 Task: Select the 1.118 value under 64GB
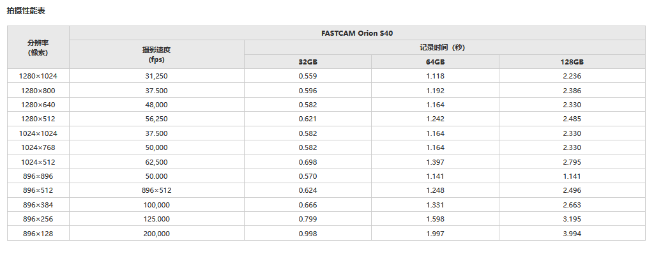435,76
